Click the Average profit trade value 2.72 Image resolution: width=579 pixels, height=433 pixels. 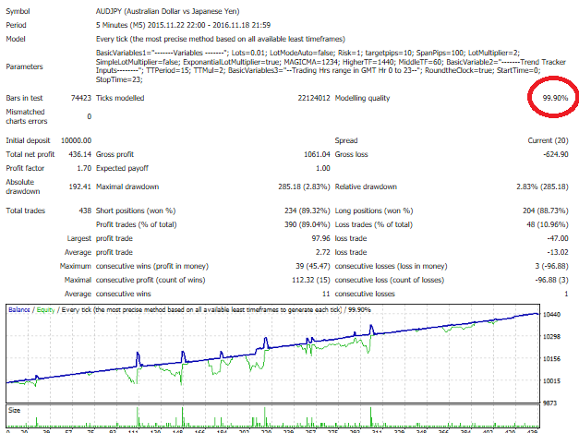(x=322, y=252)
